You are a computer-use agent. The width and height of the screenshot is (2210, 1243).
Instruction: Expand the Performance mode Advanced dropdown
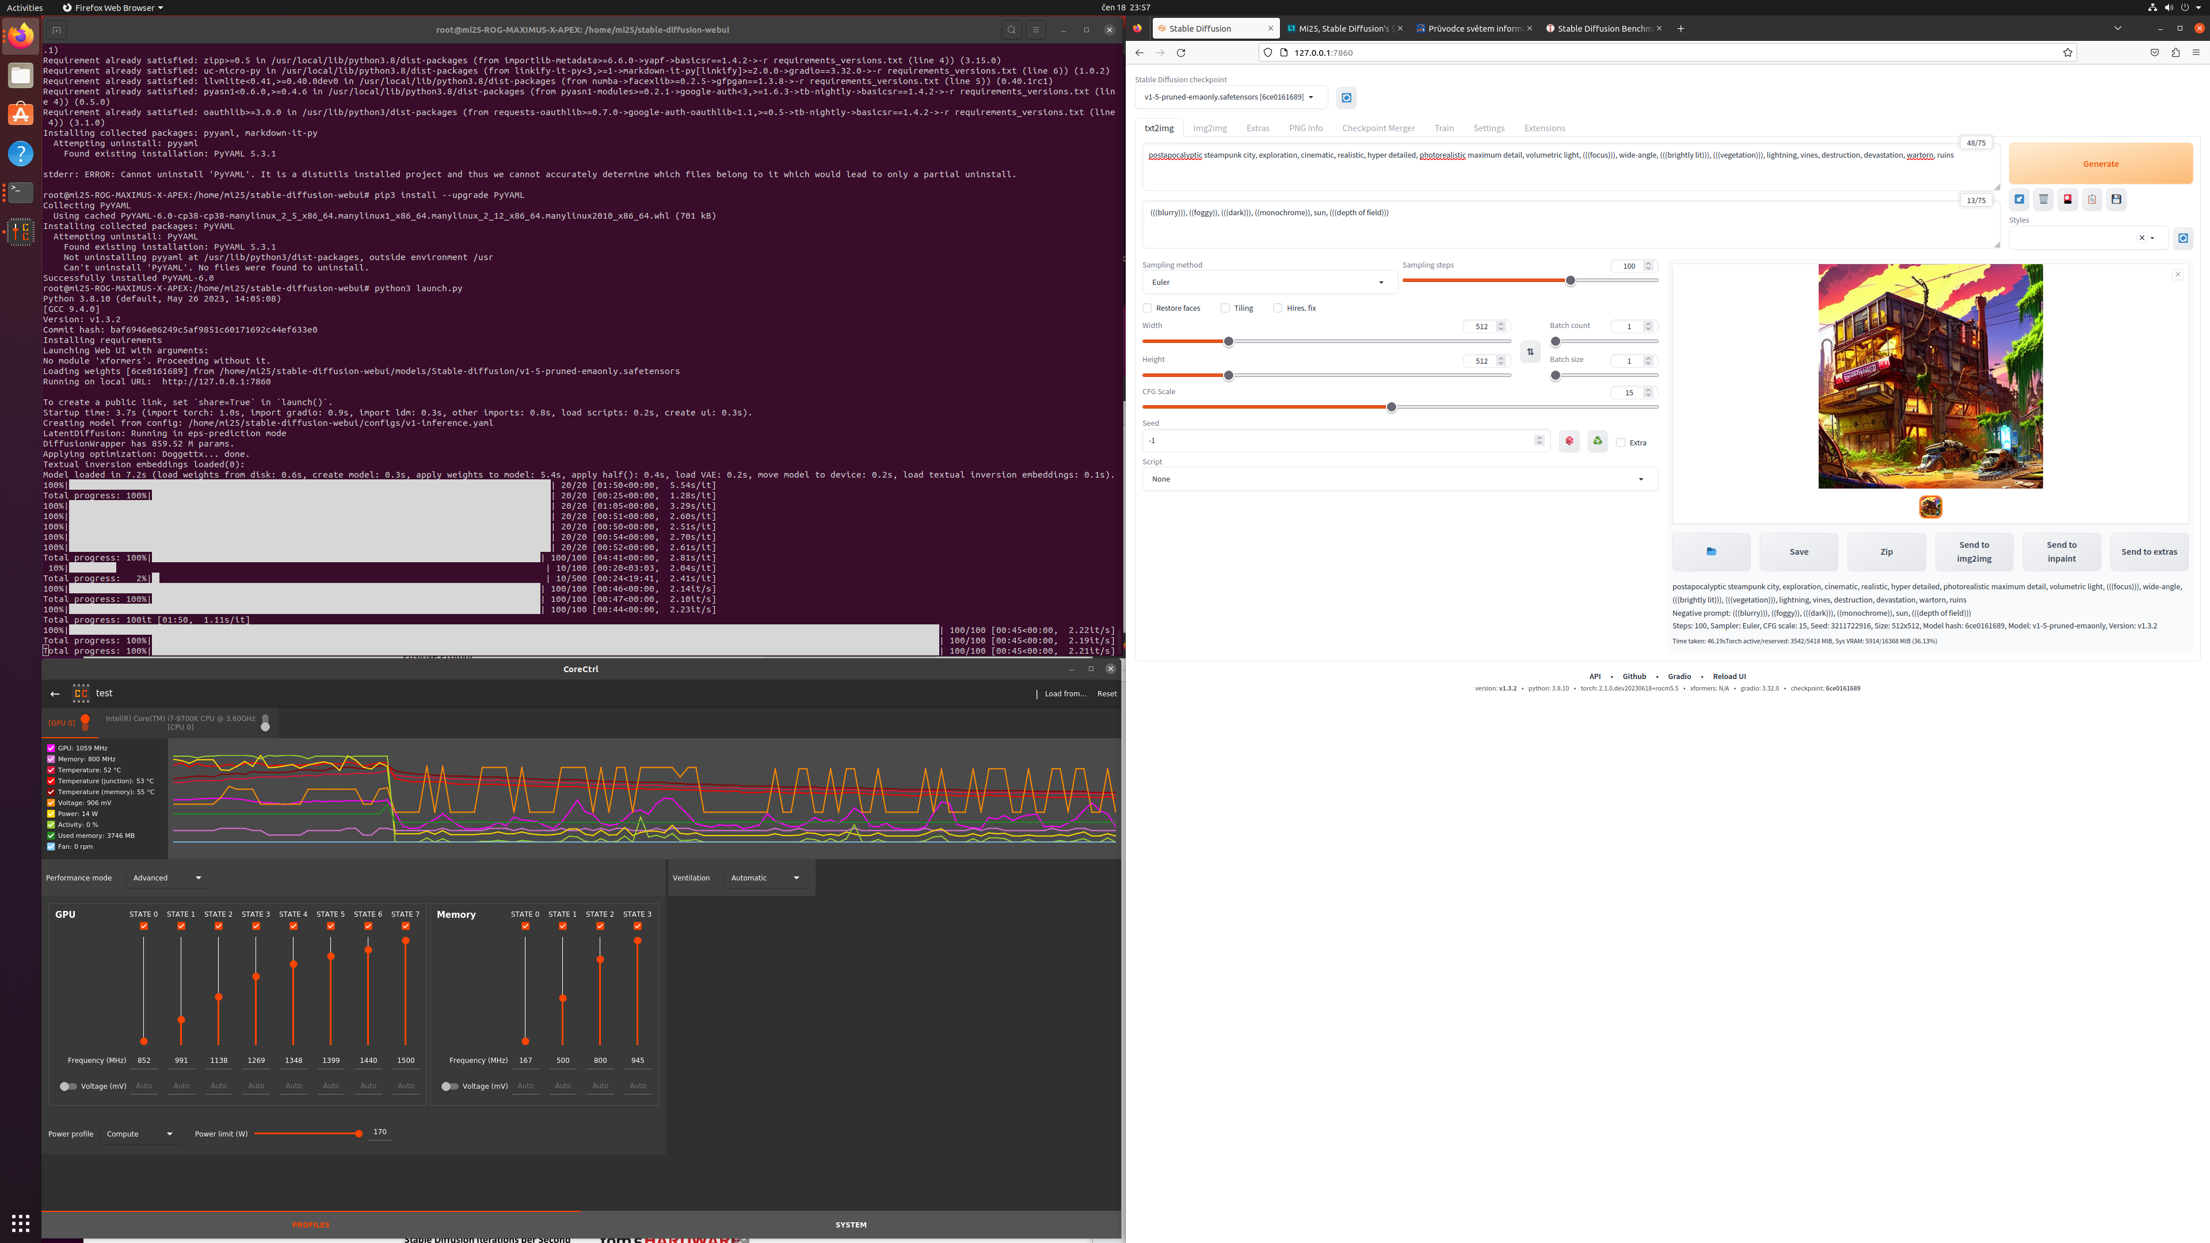point(167,878)
